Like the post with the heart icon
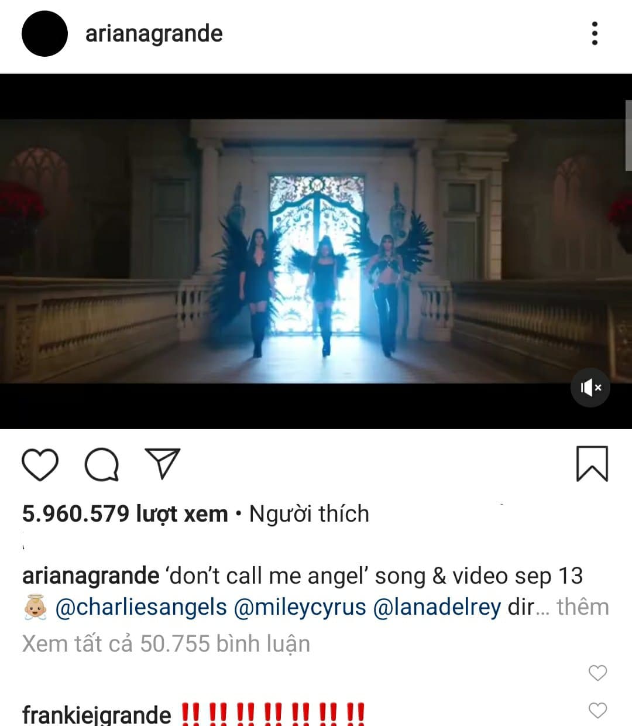 point(40,464)
